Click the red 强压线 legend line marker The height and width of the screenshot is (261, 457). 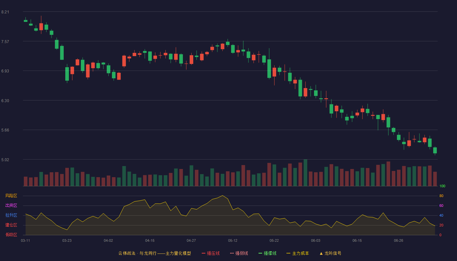203,253
